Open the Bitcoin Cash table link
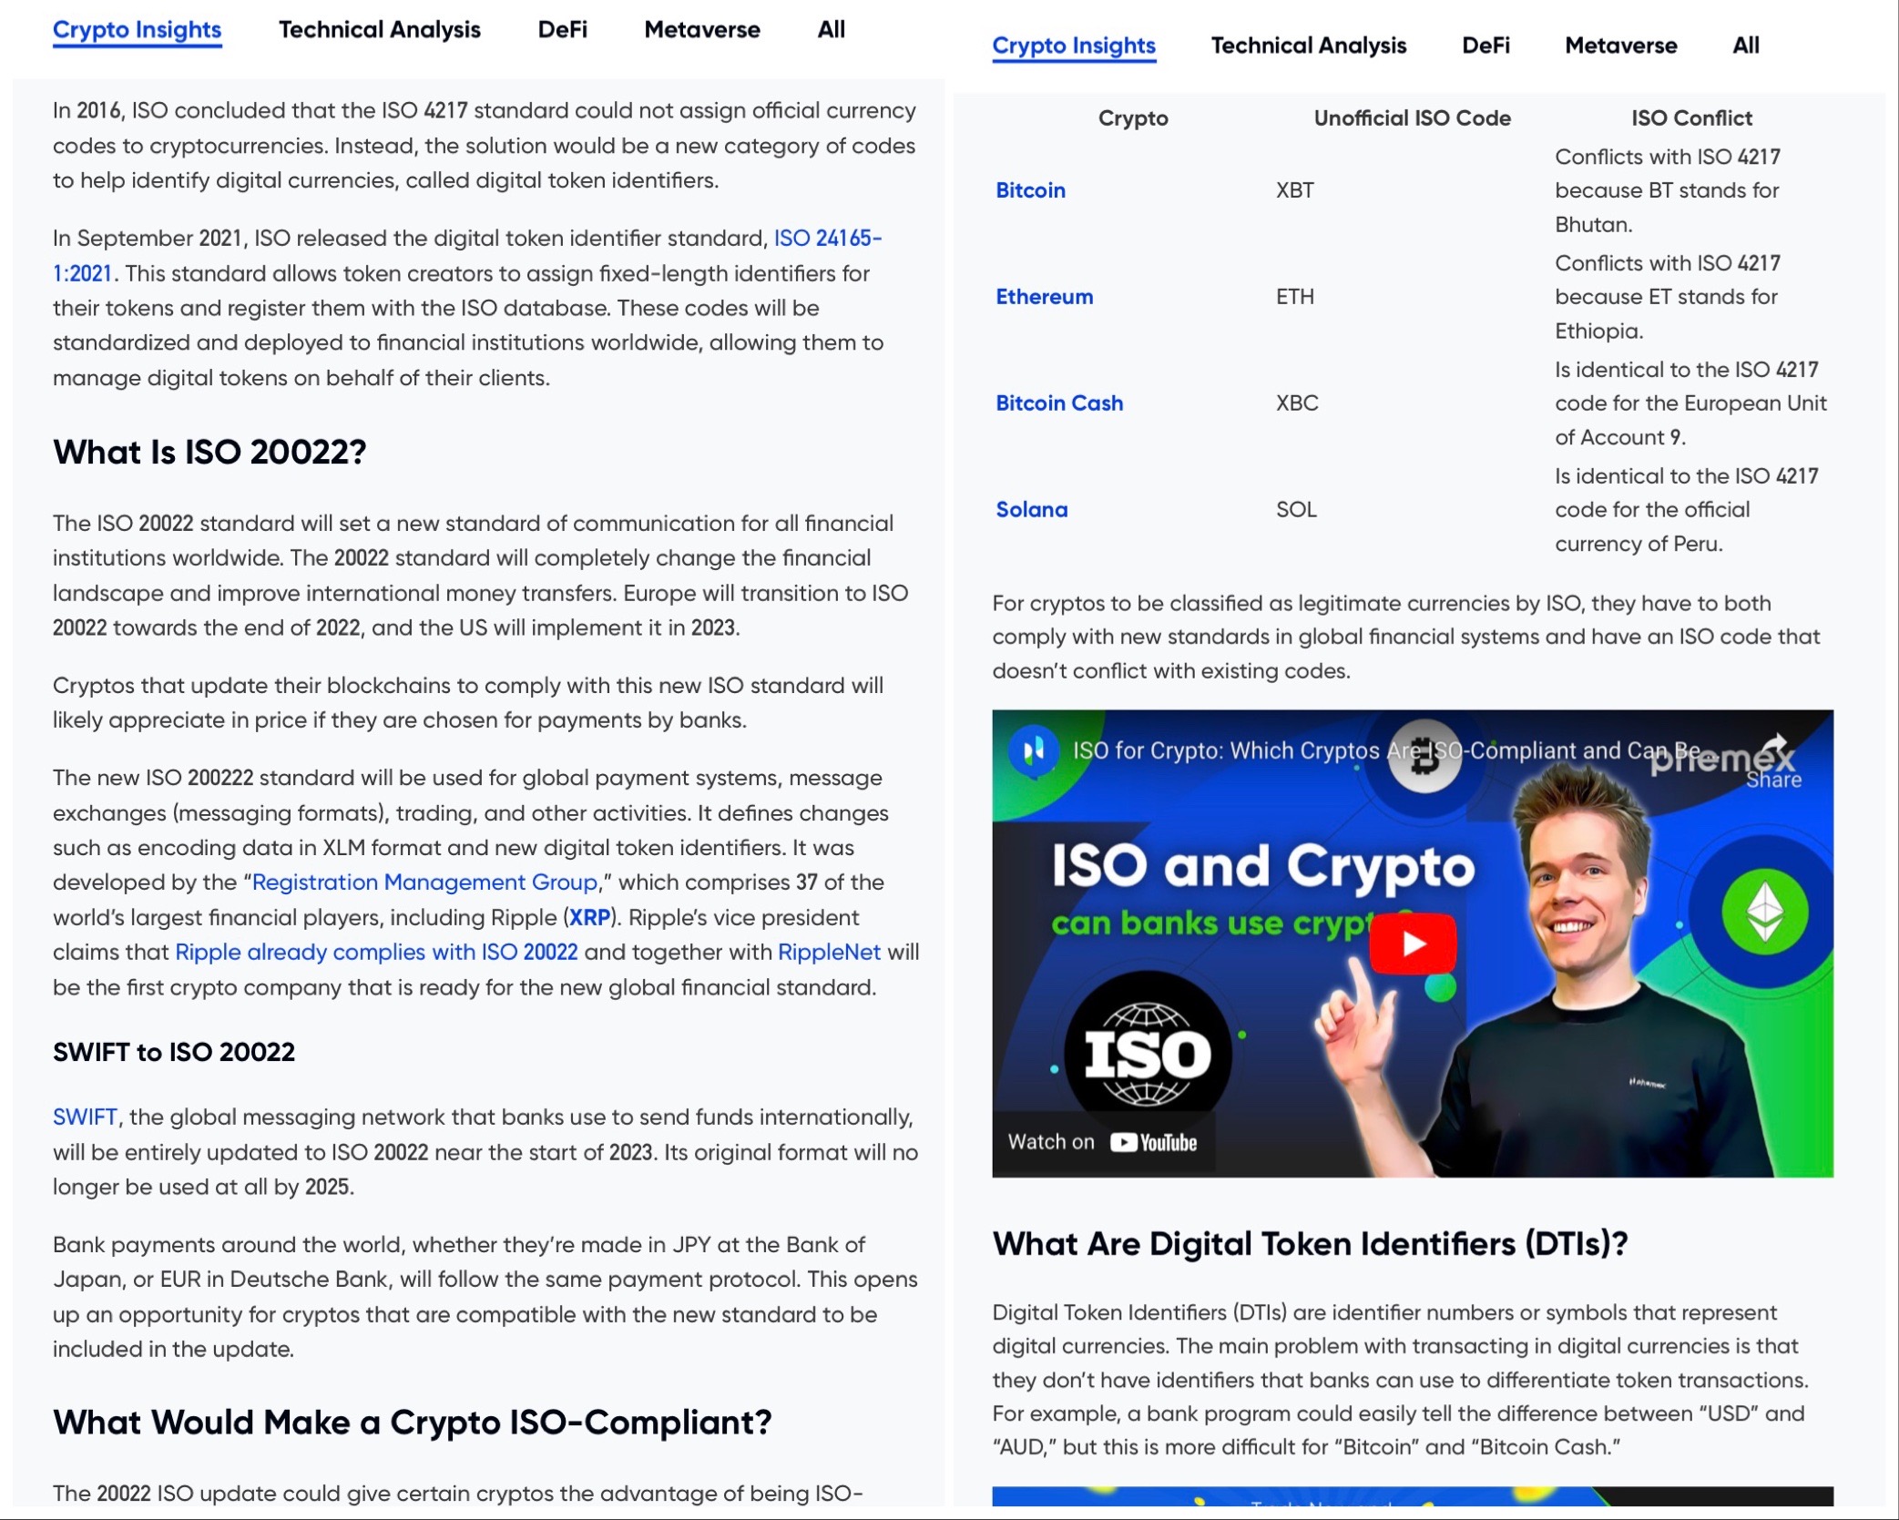 click(1059, 403)
